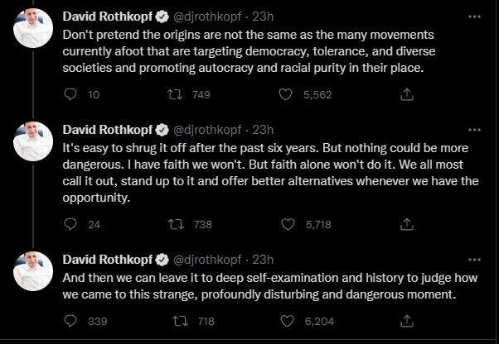
Task: Share the tweet about origins and movements
Action: pos(406,95)
